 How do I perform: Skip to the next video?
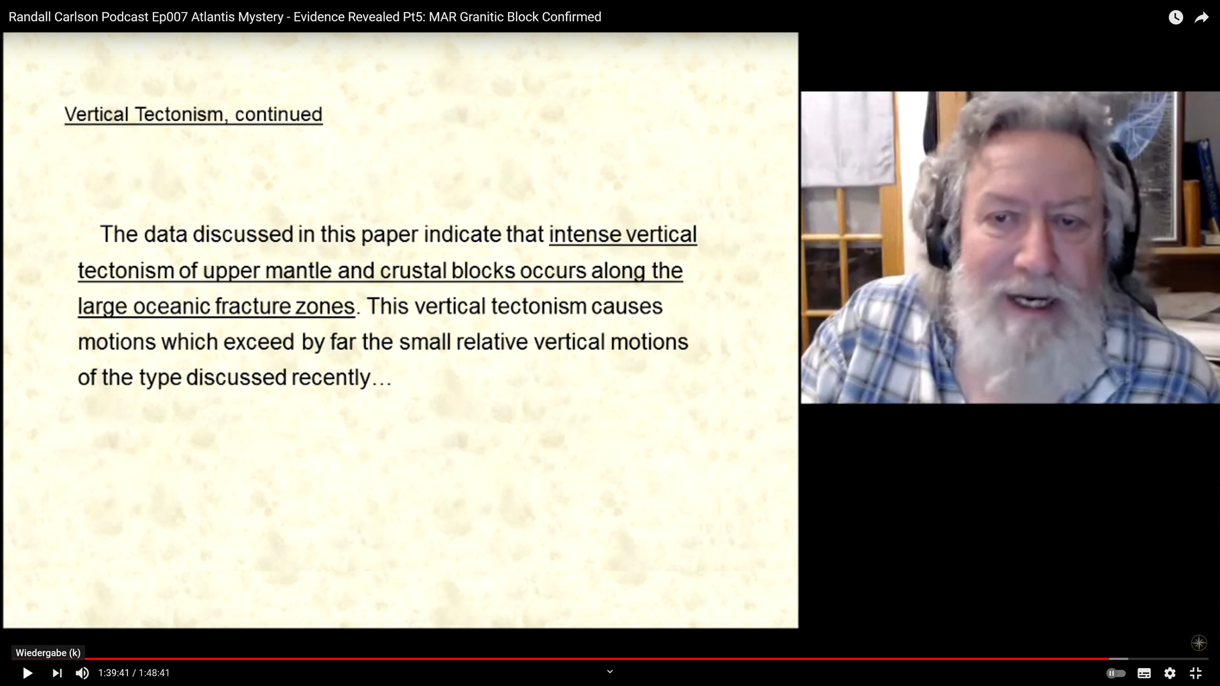(x=57, y=673)
